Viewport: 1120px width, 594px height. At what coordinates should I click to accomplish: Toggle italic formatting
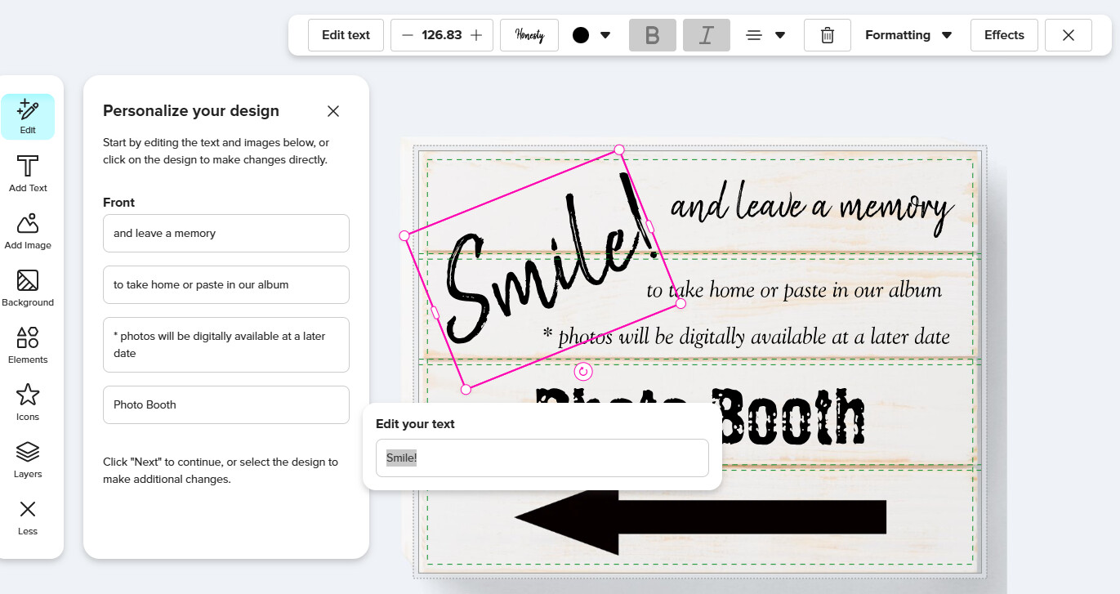point(707,35)
